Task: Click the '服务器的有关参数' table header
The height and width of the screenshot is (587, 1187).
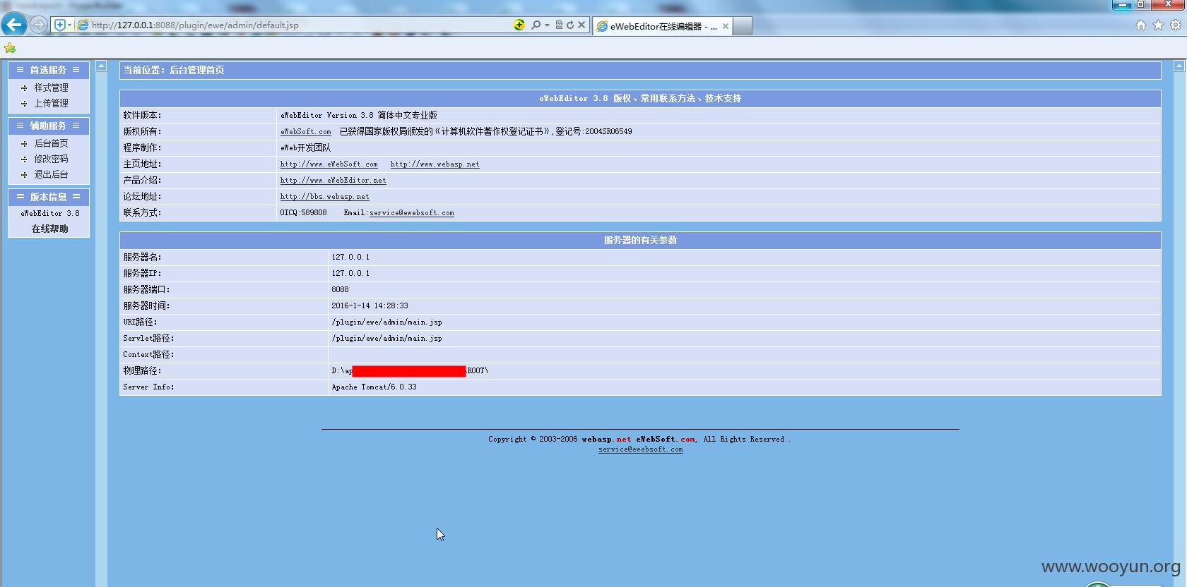Action: pos(640,240)
